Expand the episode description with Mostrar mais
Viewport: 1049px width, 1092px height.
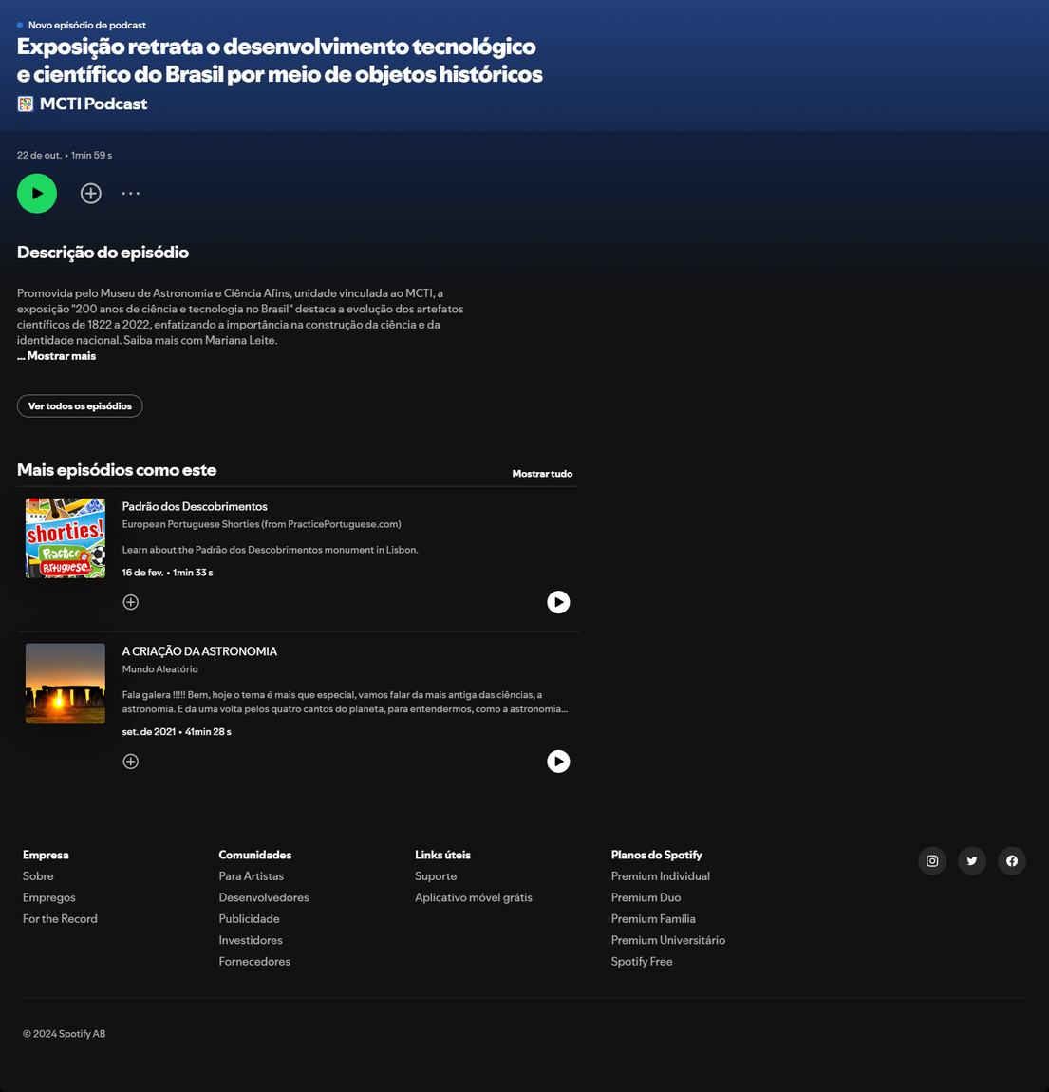coord(57,356)
